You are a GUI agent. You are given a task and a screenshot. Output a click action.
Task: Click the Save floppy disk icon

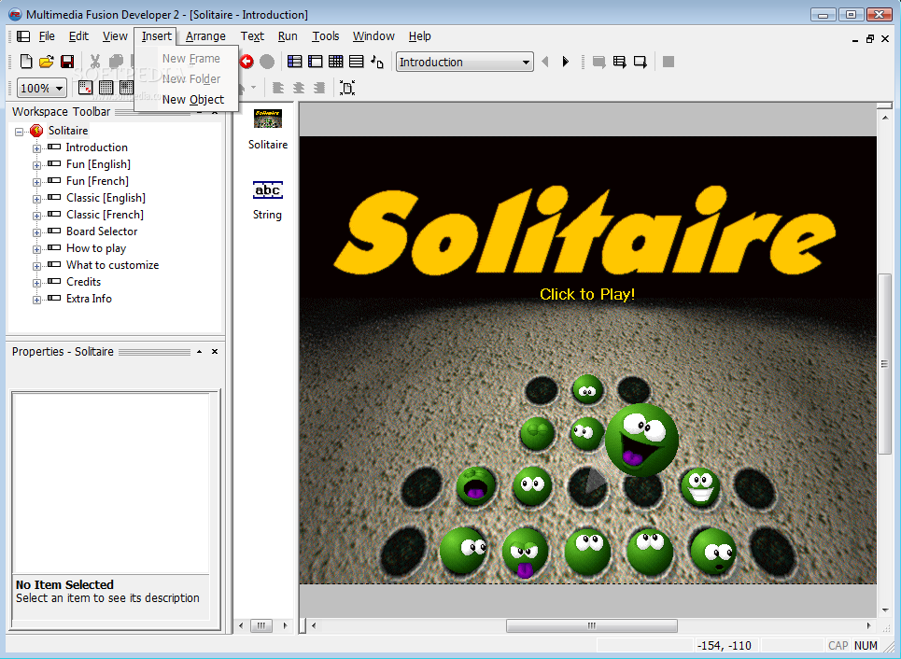(67, 62)
